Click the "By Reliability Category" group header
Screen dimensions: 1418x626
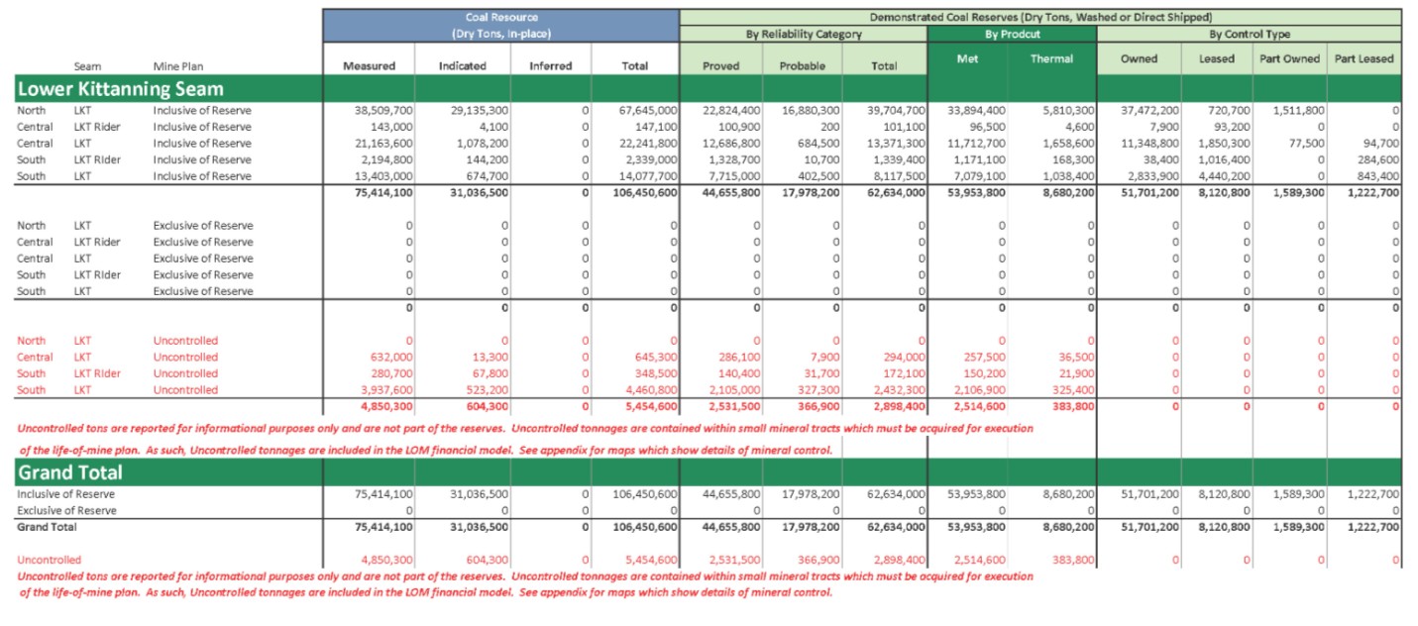click(x=803, y=34)
